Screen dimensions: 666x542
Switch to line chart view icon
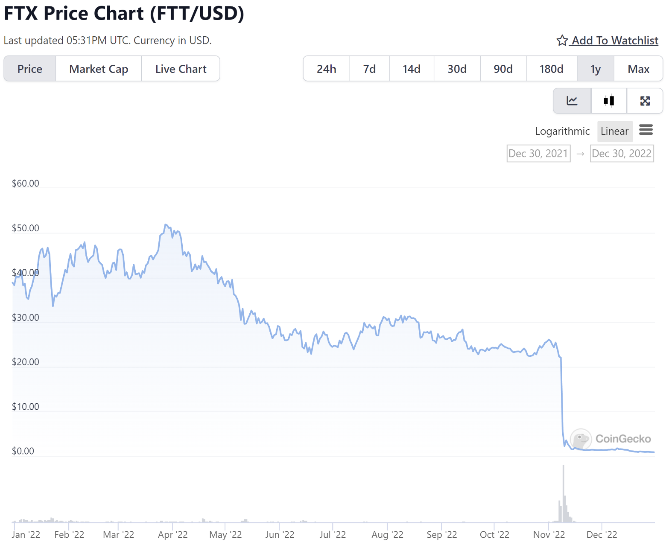click(x=572, y=101)
